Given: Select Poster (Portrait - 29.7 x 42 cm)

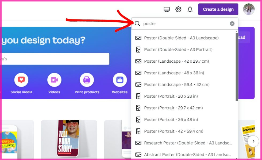Looking at the screenshot, I should [x=183, y=108].
